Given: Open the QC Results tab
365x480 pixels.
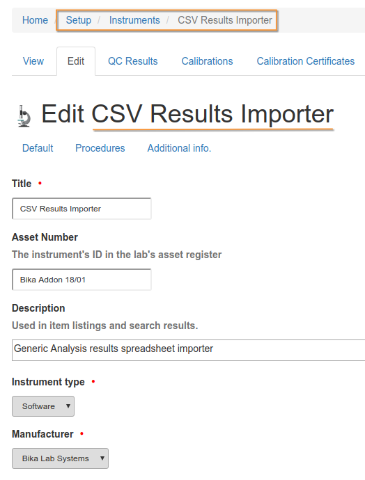Looking at the screenshot, I should tap(133, 61).
